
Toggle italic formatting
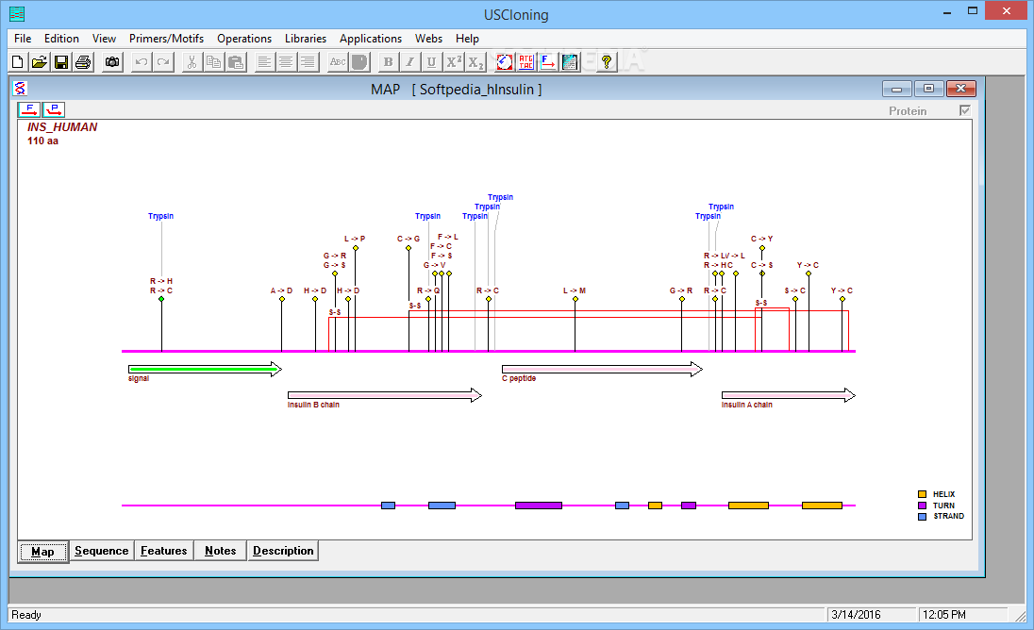point(410,62)
